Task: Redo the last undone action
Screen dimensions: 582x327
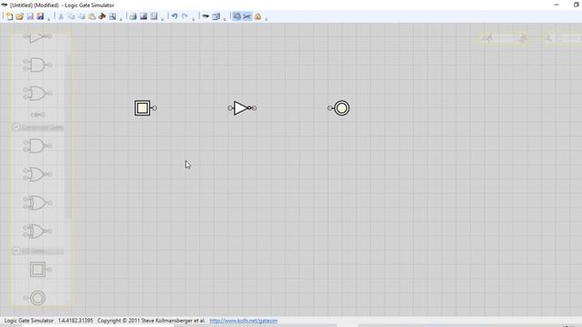Action: pos(185,16)
